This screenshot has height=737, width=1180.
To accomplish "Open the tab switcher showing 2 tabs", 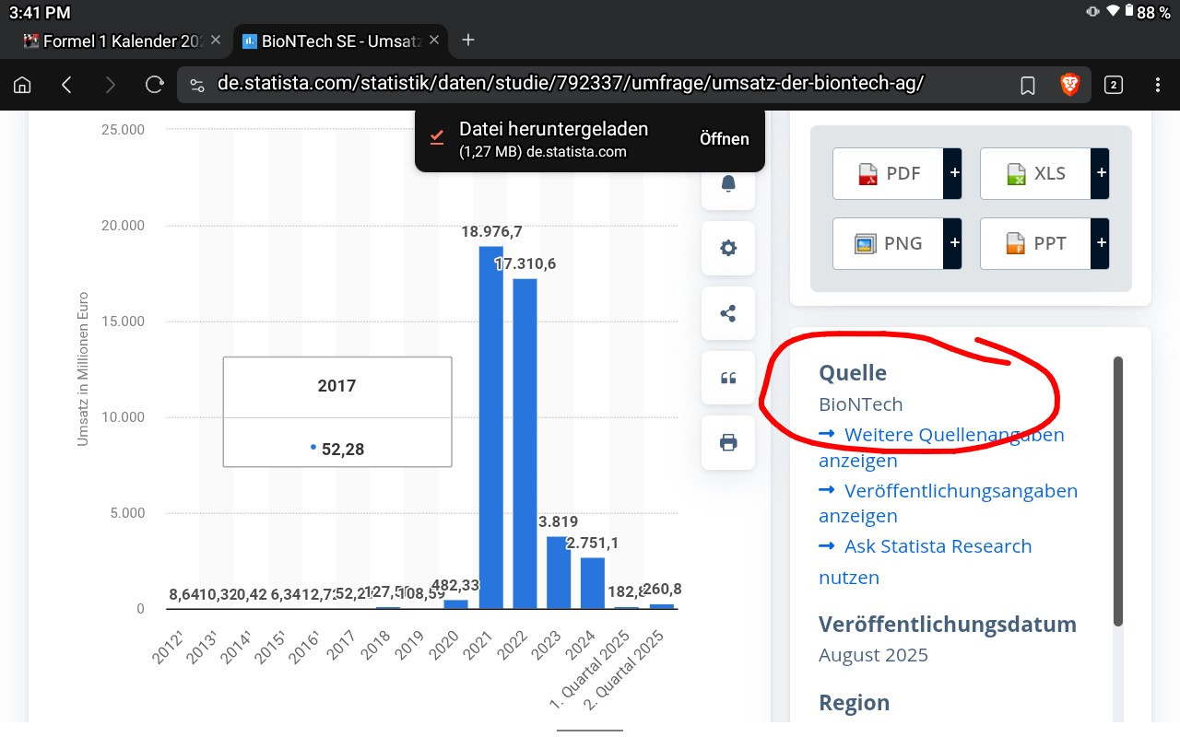I will (1114, 85).
